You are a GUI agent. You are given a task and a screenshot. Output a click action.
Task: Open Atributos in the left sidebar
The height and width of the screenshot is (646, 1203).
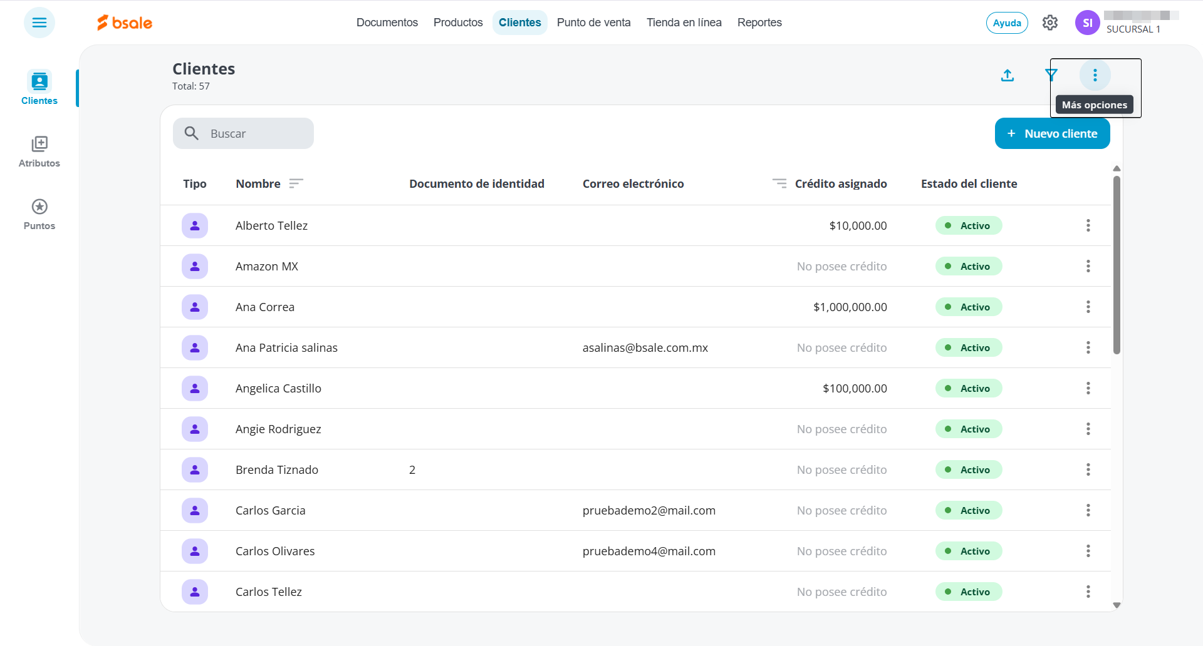[39, 152]
